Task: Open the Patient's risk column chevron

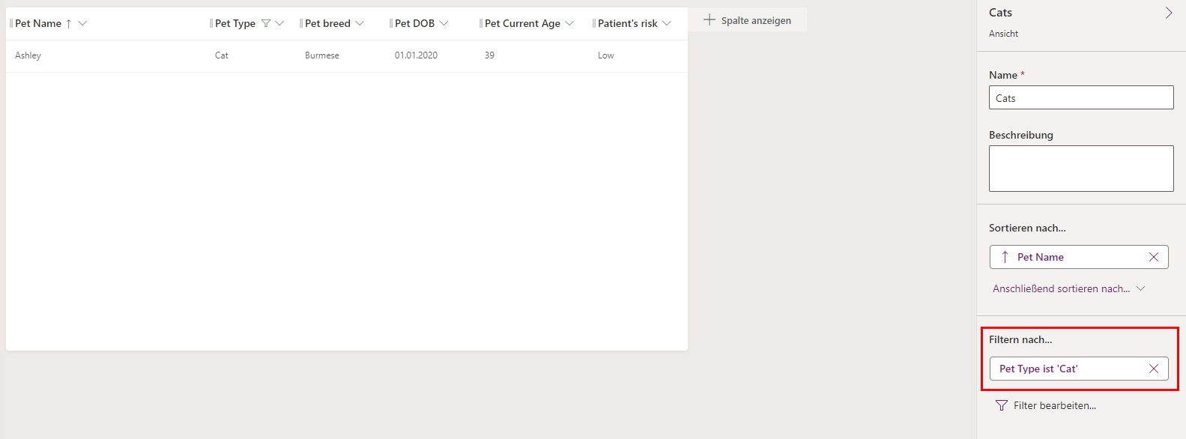Action: click(x=667, y=23)
